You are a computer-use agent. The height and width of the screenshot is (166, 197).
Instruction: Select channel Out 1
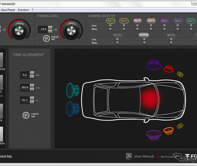(x=111, y=21)
